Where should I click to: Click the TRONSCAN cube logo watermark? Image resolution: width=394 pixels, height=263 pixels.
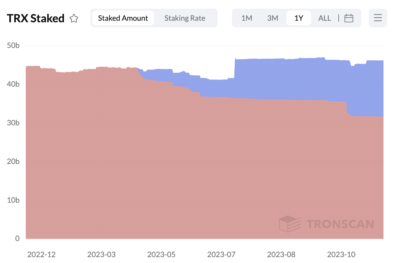pos(289,224)
